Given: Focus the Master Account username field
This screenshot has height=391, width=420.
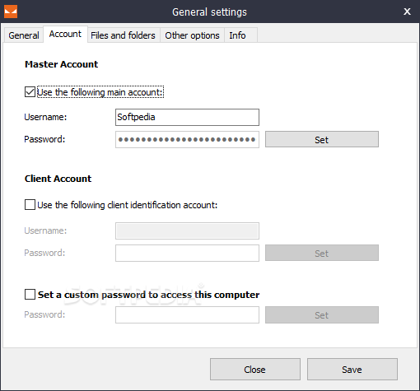Looking at the screenshot, I should click(187, 118).
